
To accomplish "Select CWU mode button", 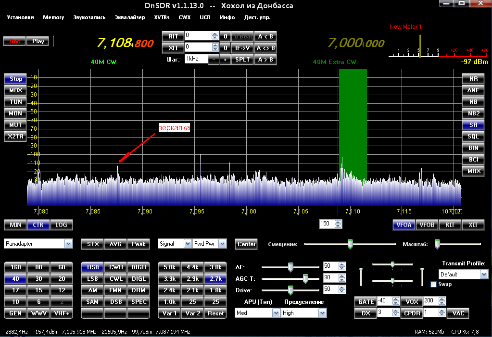I will (115, 267).
